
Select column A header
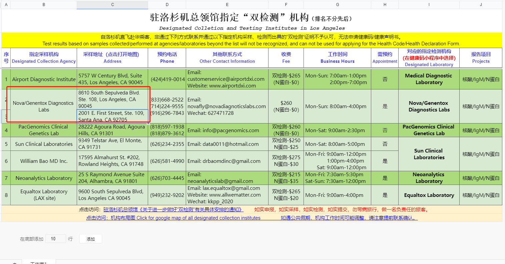pos(6,5)
